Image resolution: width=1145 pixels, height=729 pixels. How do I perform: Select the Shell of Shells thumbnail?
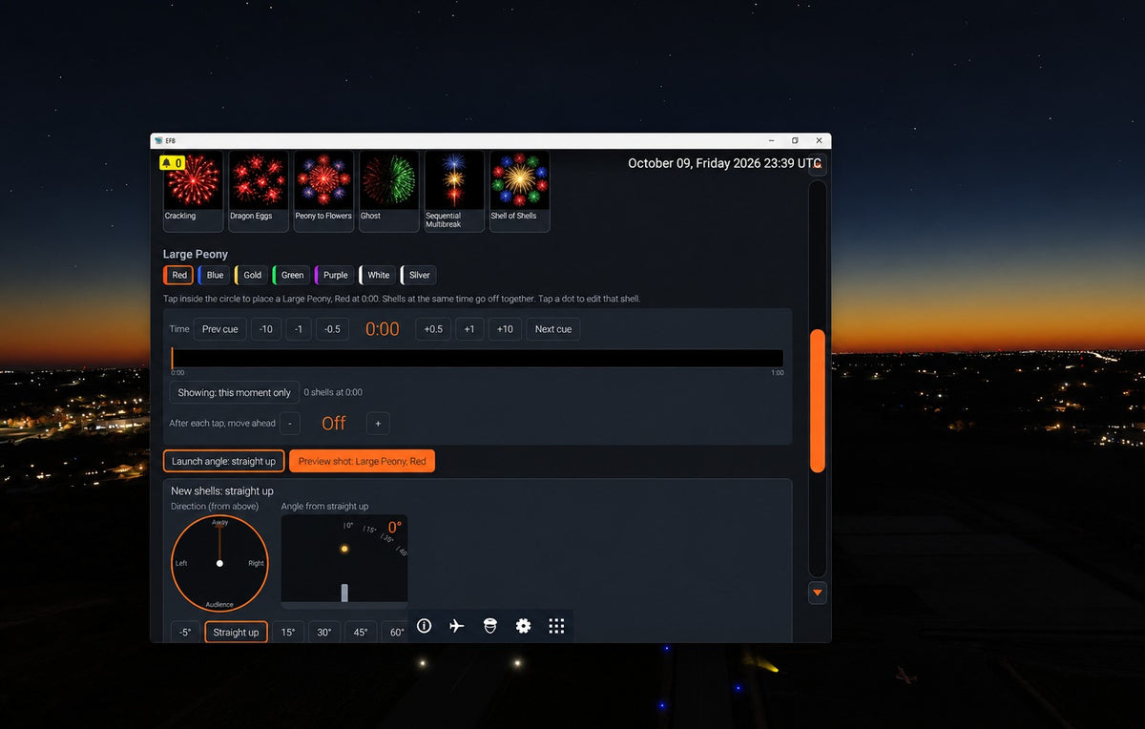pos(519,191)
